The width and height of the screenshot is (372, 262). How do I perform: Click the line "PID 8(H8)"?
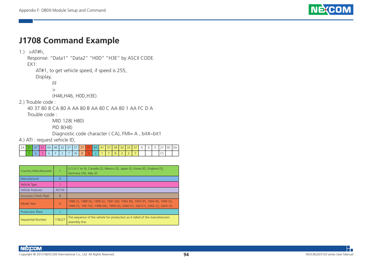coord(62,127)
